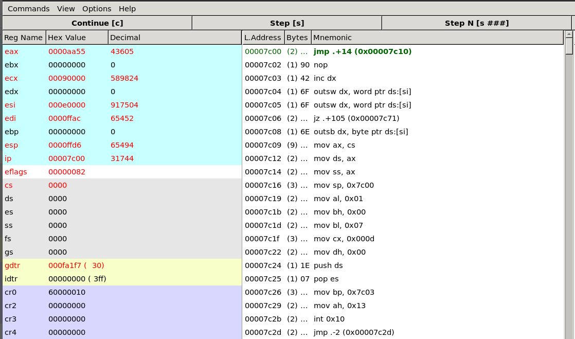Select outsw instruction at address 00007c04
This screenshot has height=339, width=575.
click(x=403, y=92)
